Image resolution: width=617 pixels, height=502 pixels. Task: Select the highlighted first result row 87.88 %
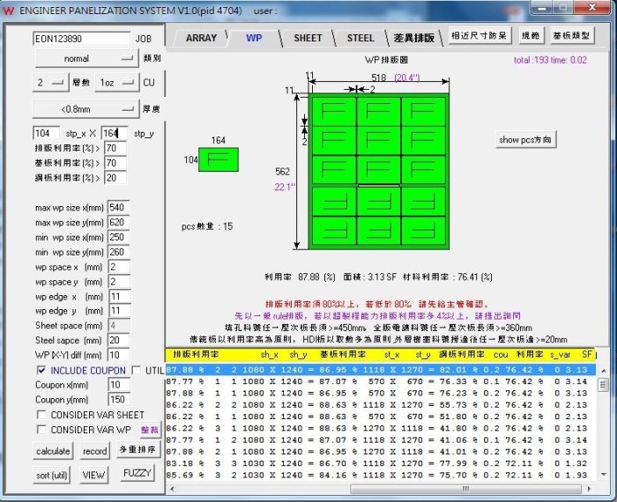coord(379,369)
